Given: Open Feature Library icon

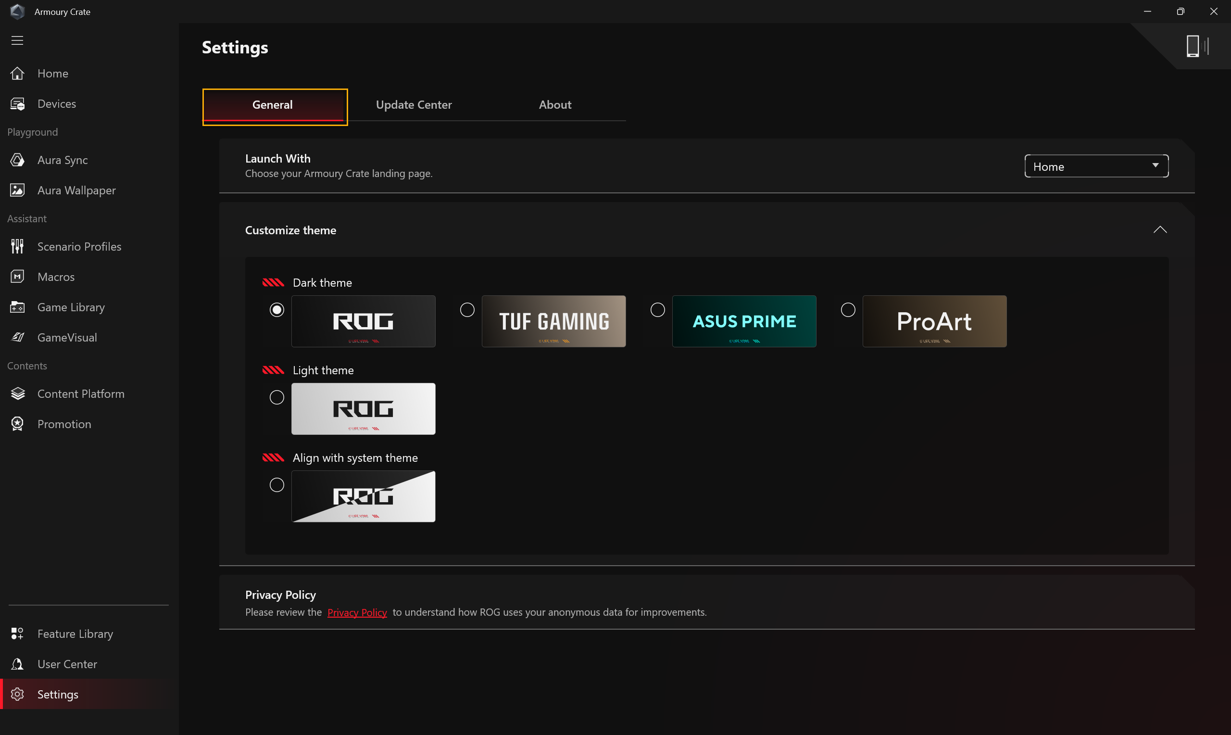Looking at the screenshot, I should click(x=17, y=634).
